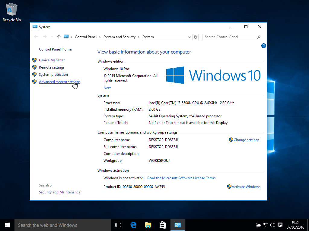The image size is (309, 231).
Task: Open Security and Maintenance
Action: (x=59, y=192)
